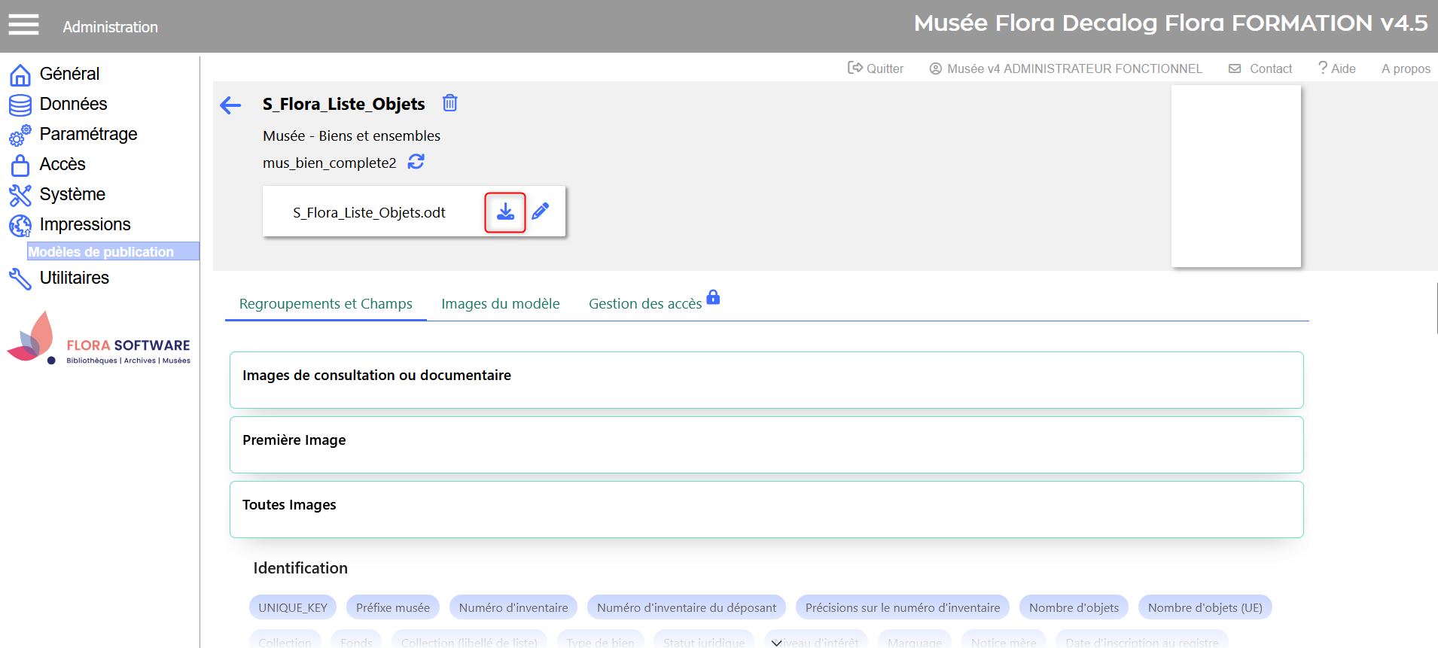The width and height of the screenshot is (1438, 648).
Task: Expand the Impressions sidebar section
Action: (85, 224)
